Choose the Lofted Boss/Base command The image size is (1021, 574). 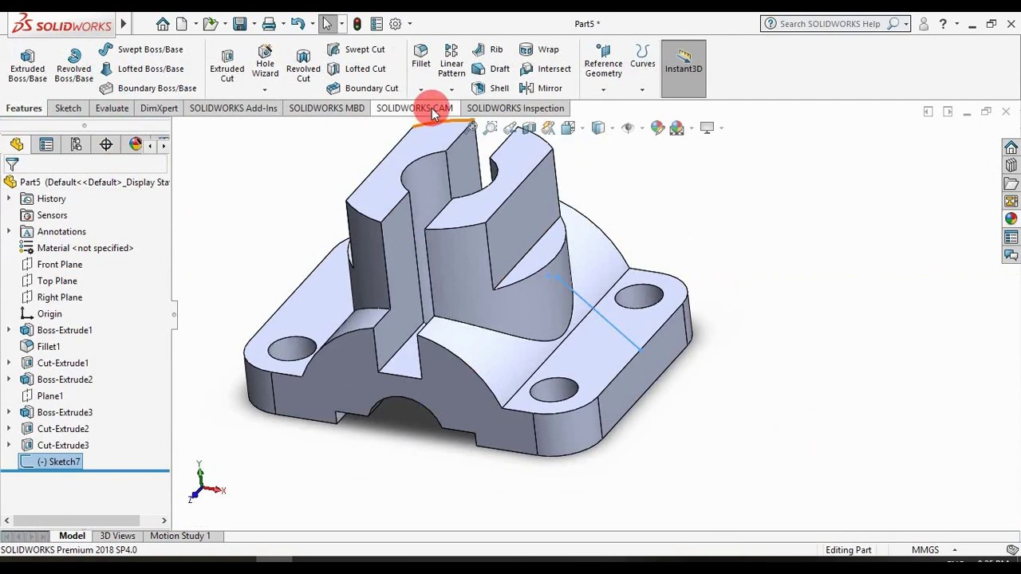coord(141,69)
